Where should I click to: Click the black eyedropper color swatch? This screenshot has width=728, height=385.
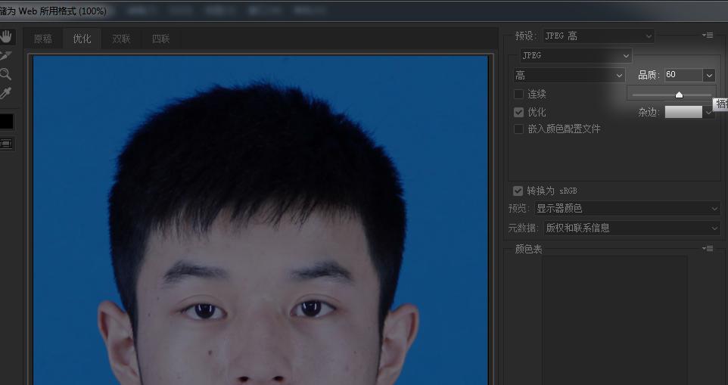[7, 122]
